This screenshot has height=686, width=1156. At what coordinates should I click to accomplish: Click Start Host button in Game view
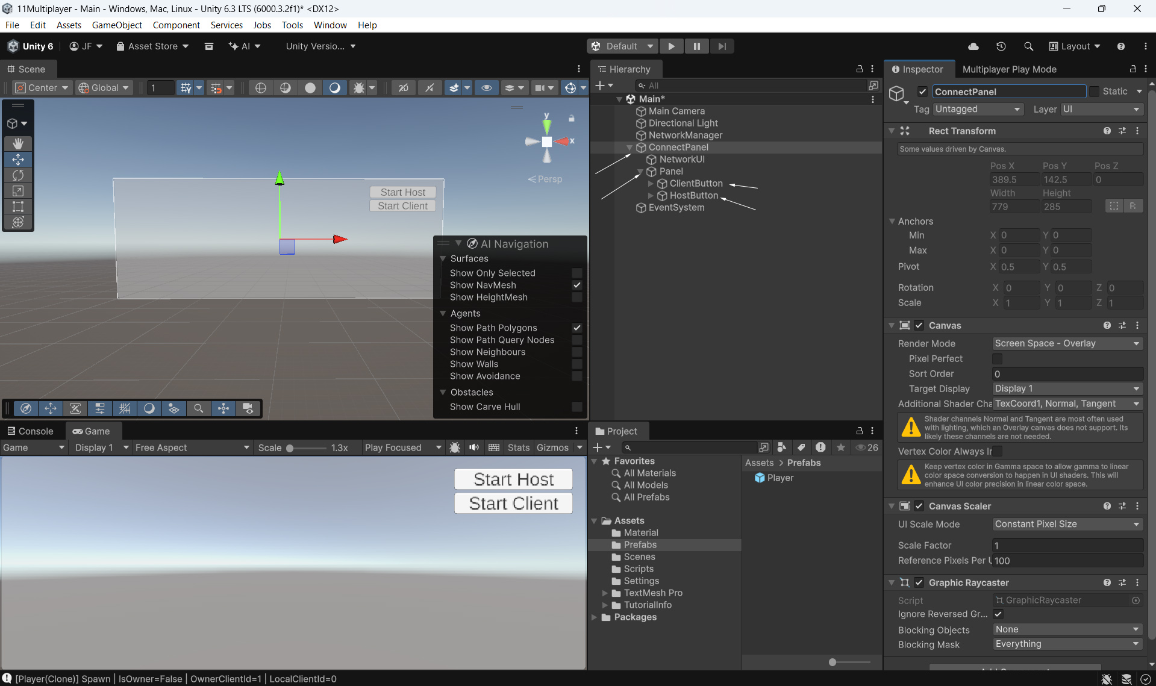513,479
